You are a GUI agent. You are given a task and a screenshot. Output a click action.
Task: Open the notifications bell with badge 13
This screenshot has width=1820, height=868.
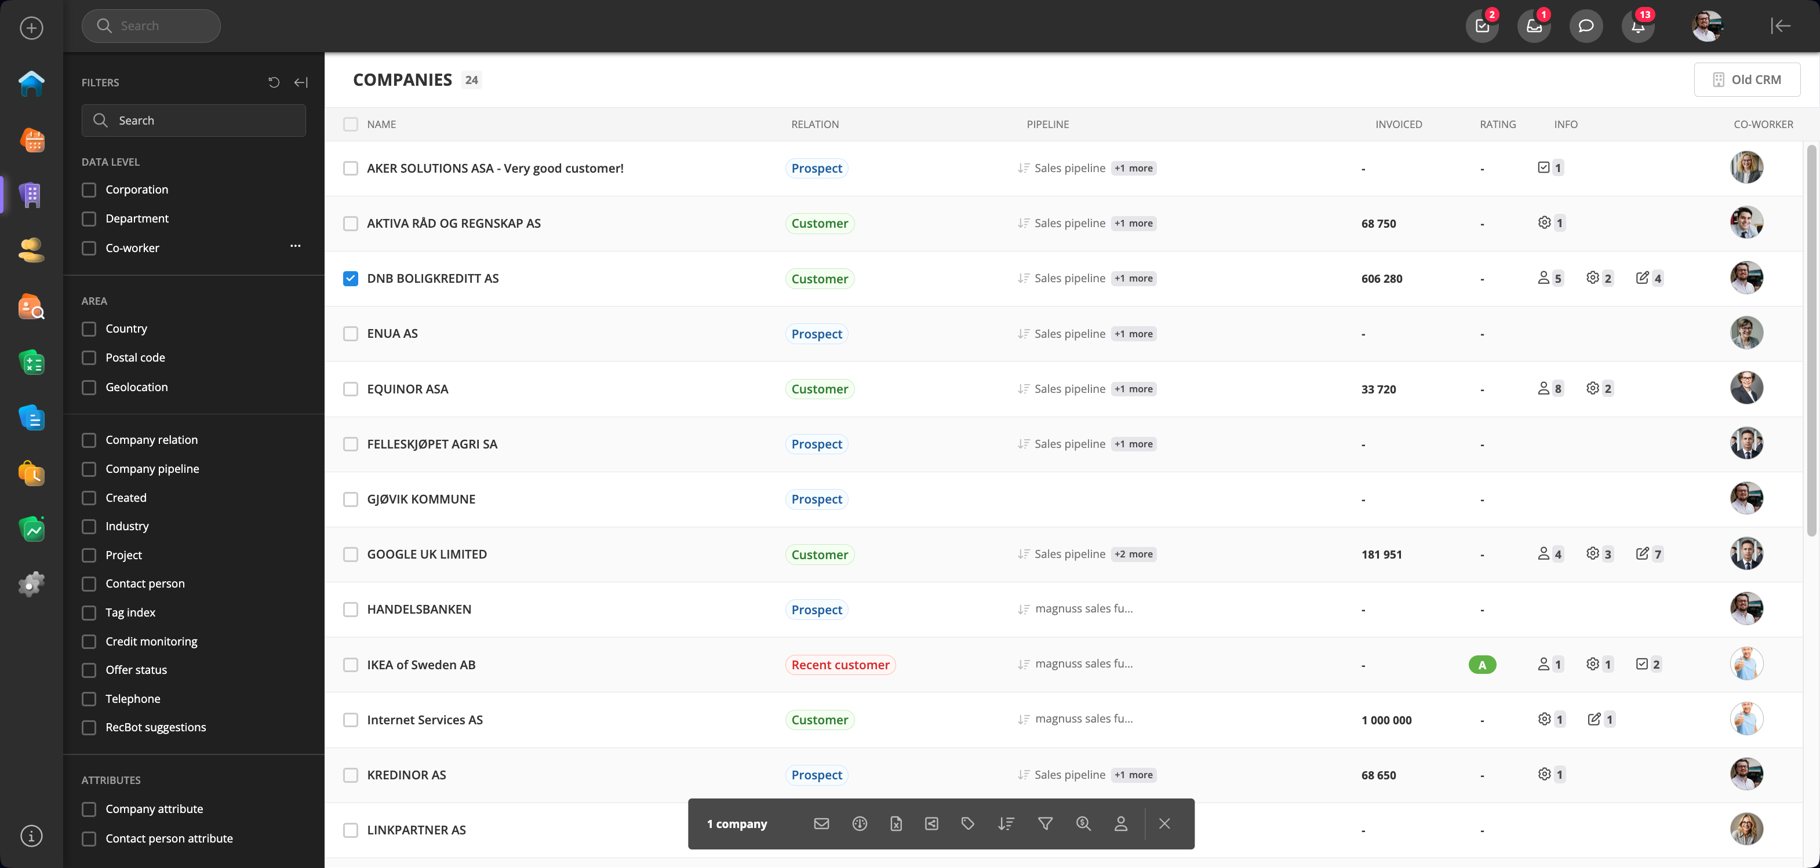click(1638, 26)
